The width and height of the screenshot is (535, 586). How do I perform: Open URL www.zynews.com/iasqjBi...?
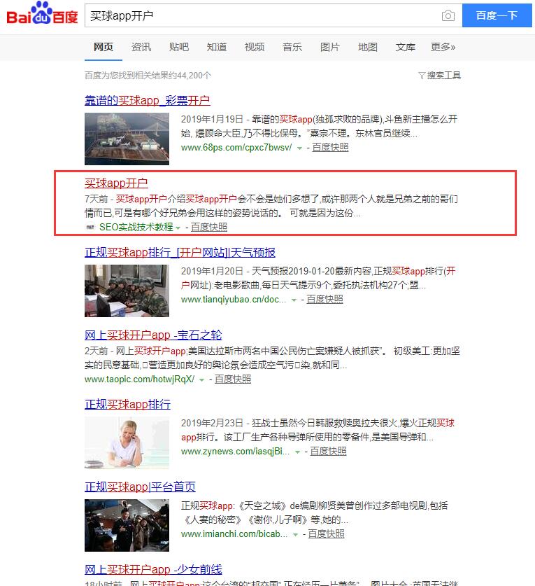point(235,452)
